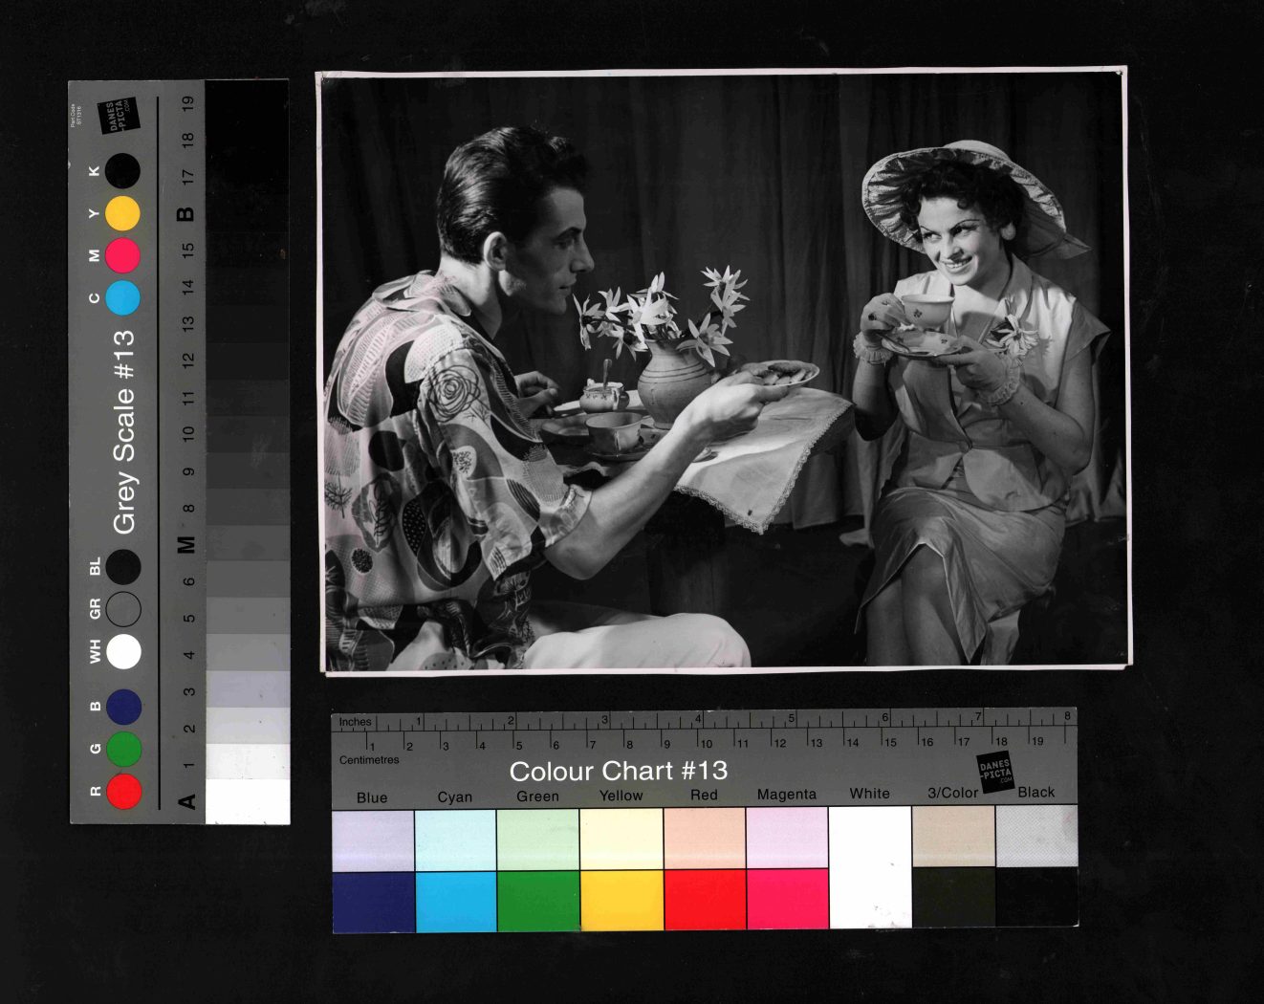The height and width of the screenshot is (1004, 1264).
Task: Pick the dark blue circle labeled B
Action: (x=124, y=707)
